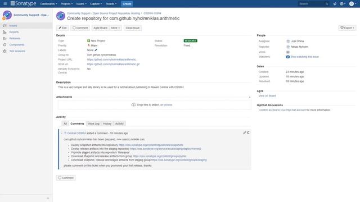Click the Close Issue button
This screenshot has width=360, height=202.
click(x=133, y=28)
